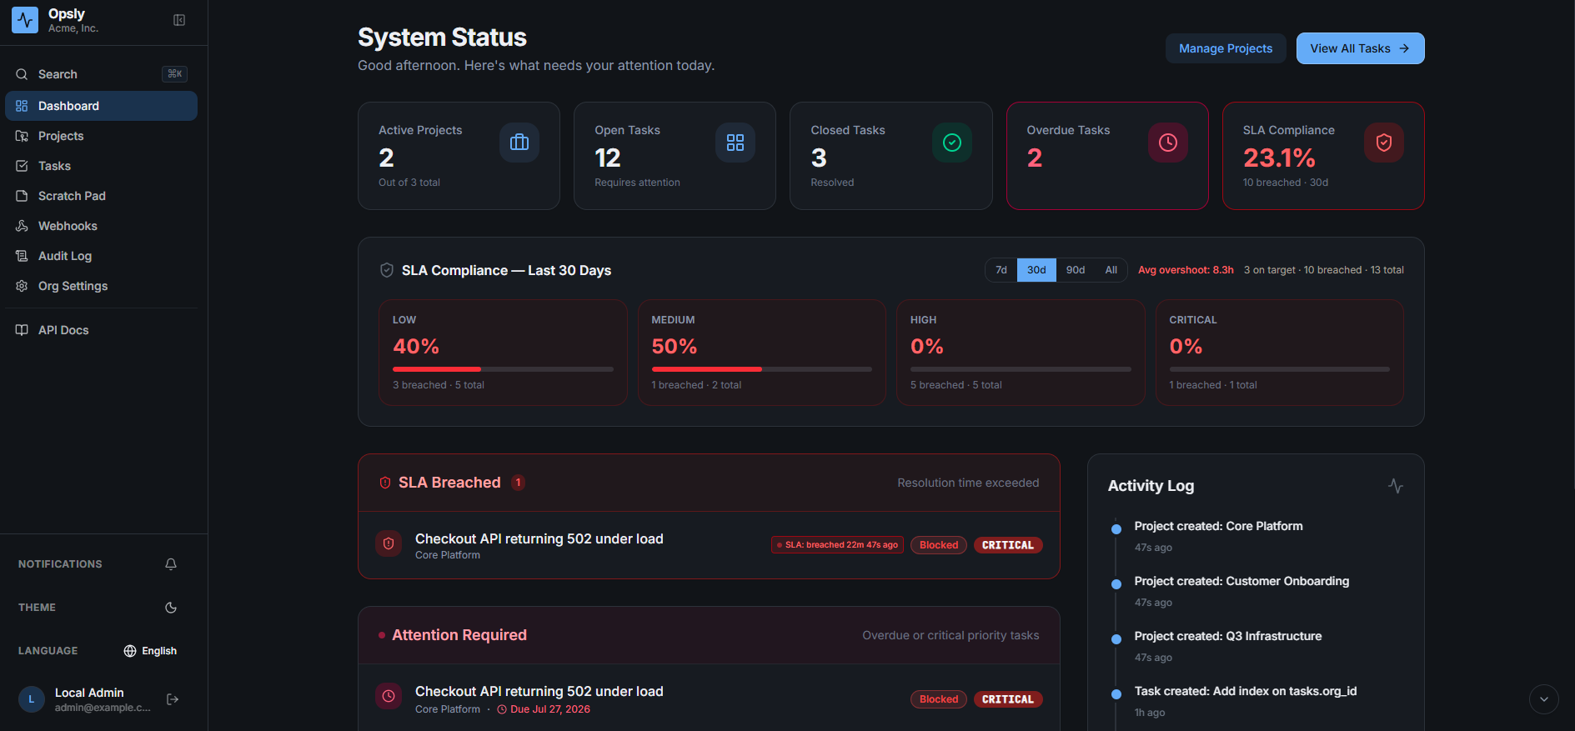Open API Docs link
The width and height of the screenshot is (1575, 731).
tap(101, 330)
